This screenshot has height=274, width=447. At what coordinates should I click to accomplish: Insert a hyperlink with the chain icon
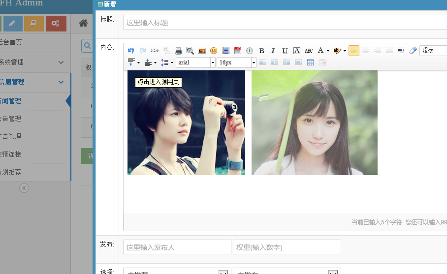point(155,51)
